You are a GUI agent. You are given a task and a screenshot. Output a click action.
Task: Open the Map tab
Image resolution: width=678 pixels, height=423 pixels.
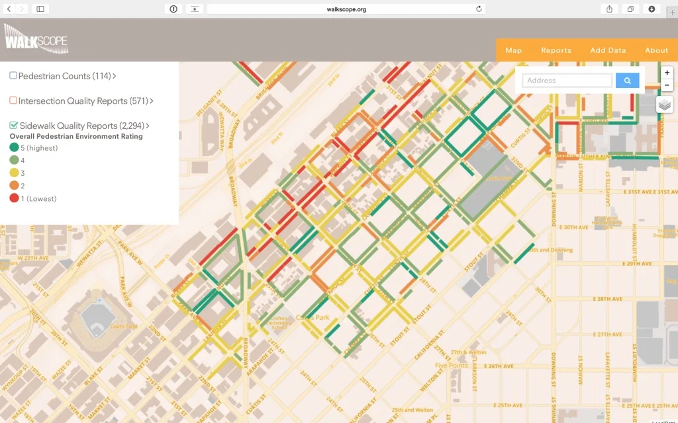point(514,50)
